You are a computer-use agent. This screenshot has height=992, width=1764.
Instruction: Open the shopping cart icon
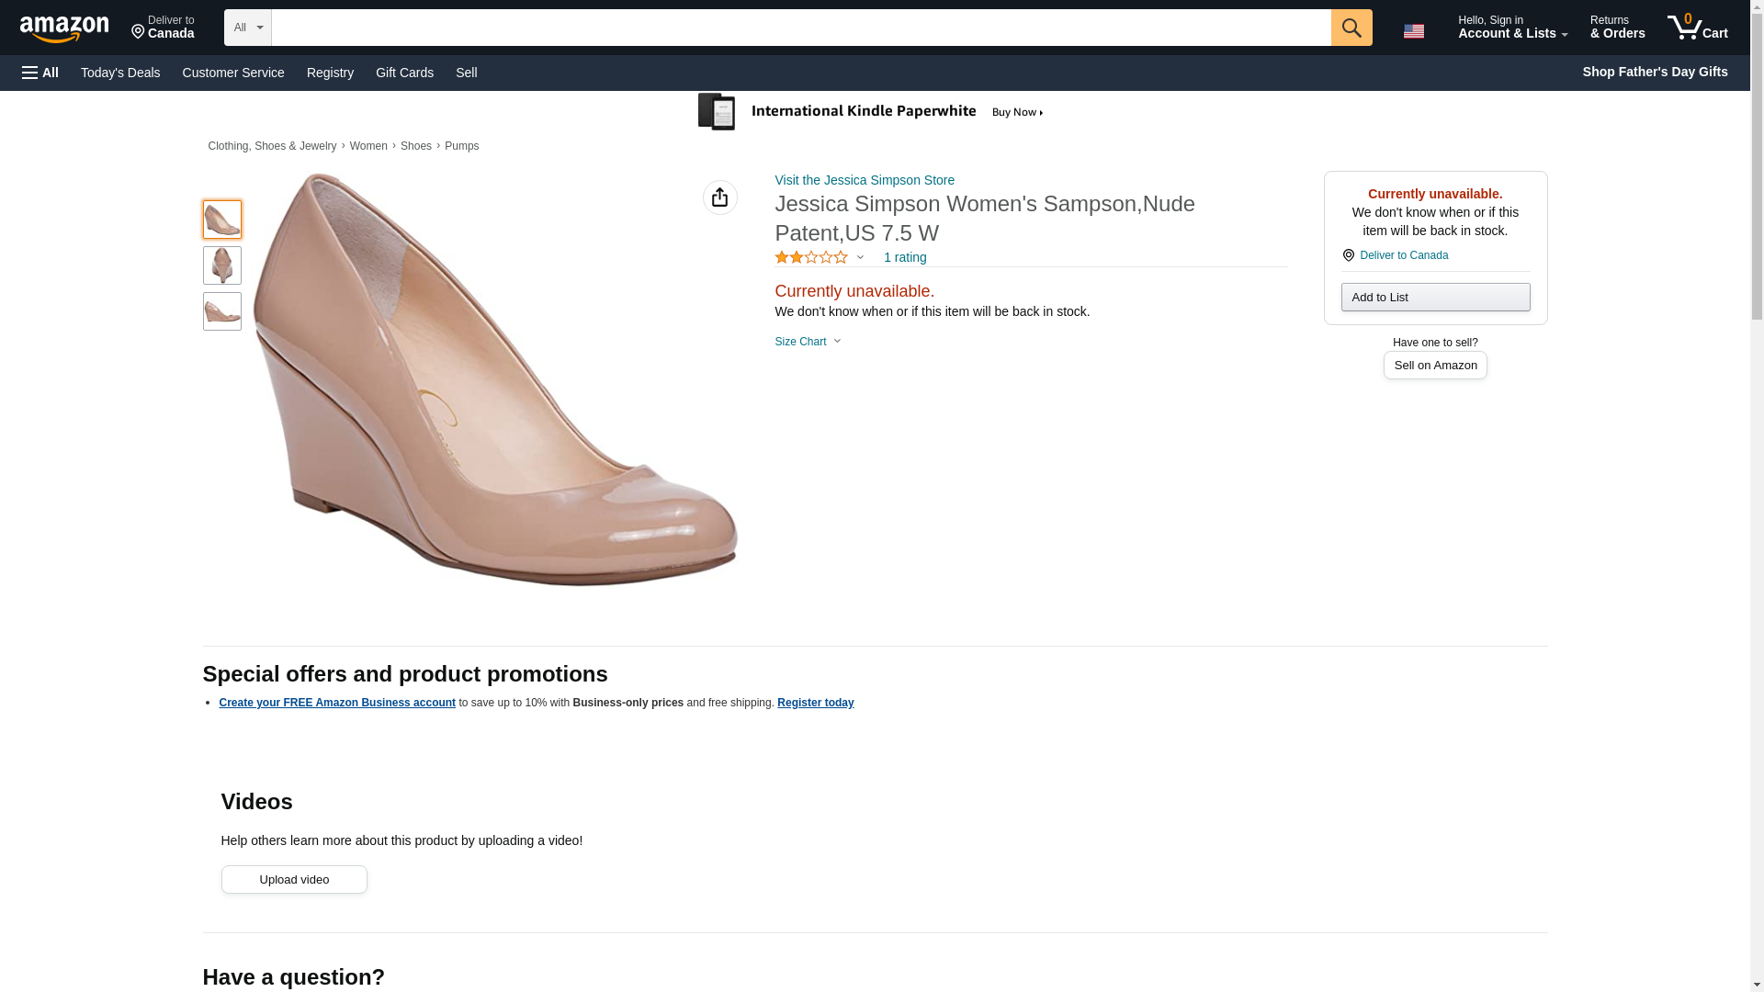pyautogui.click(x=1697, y=28)
